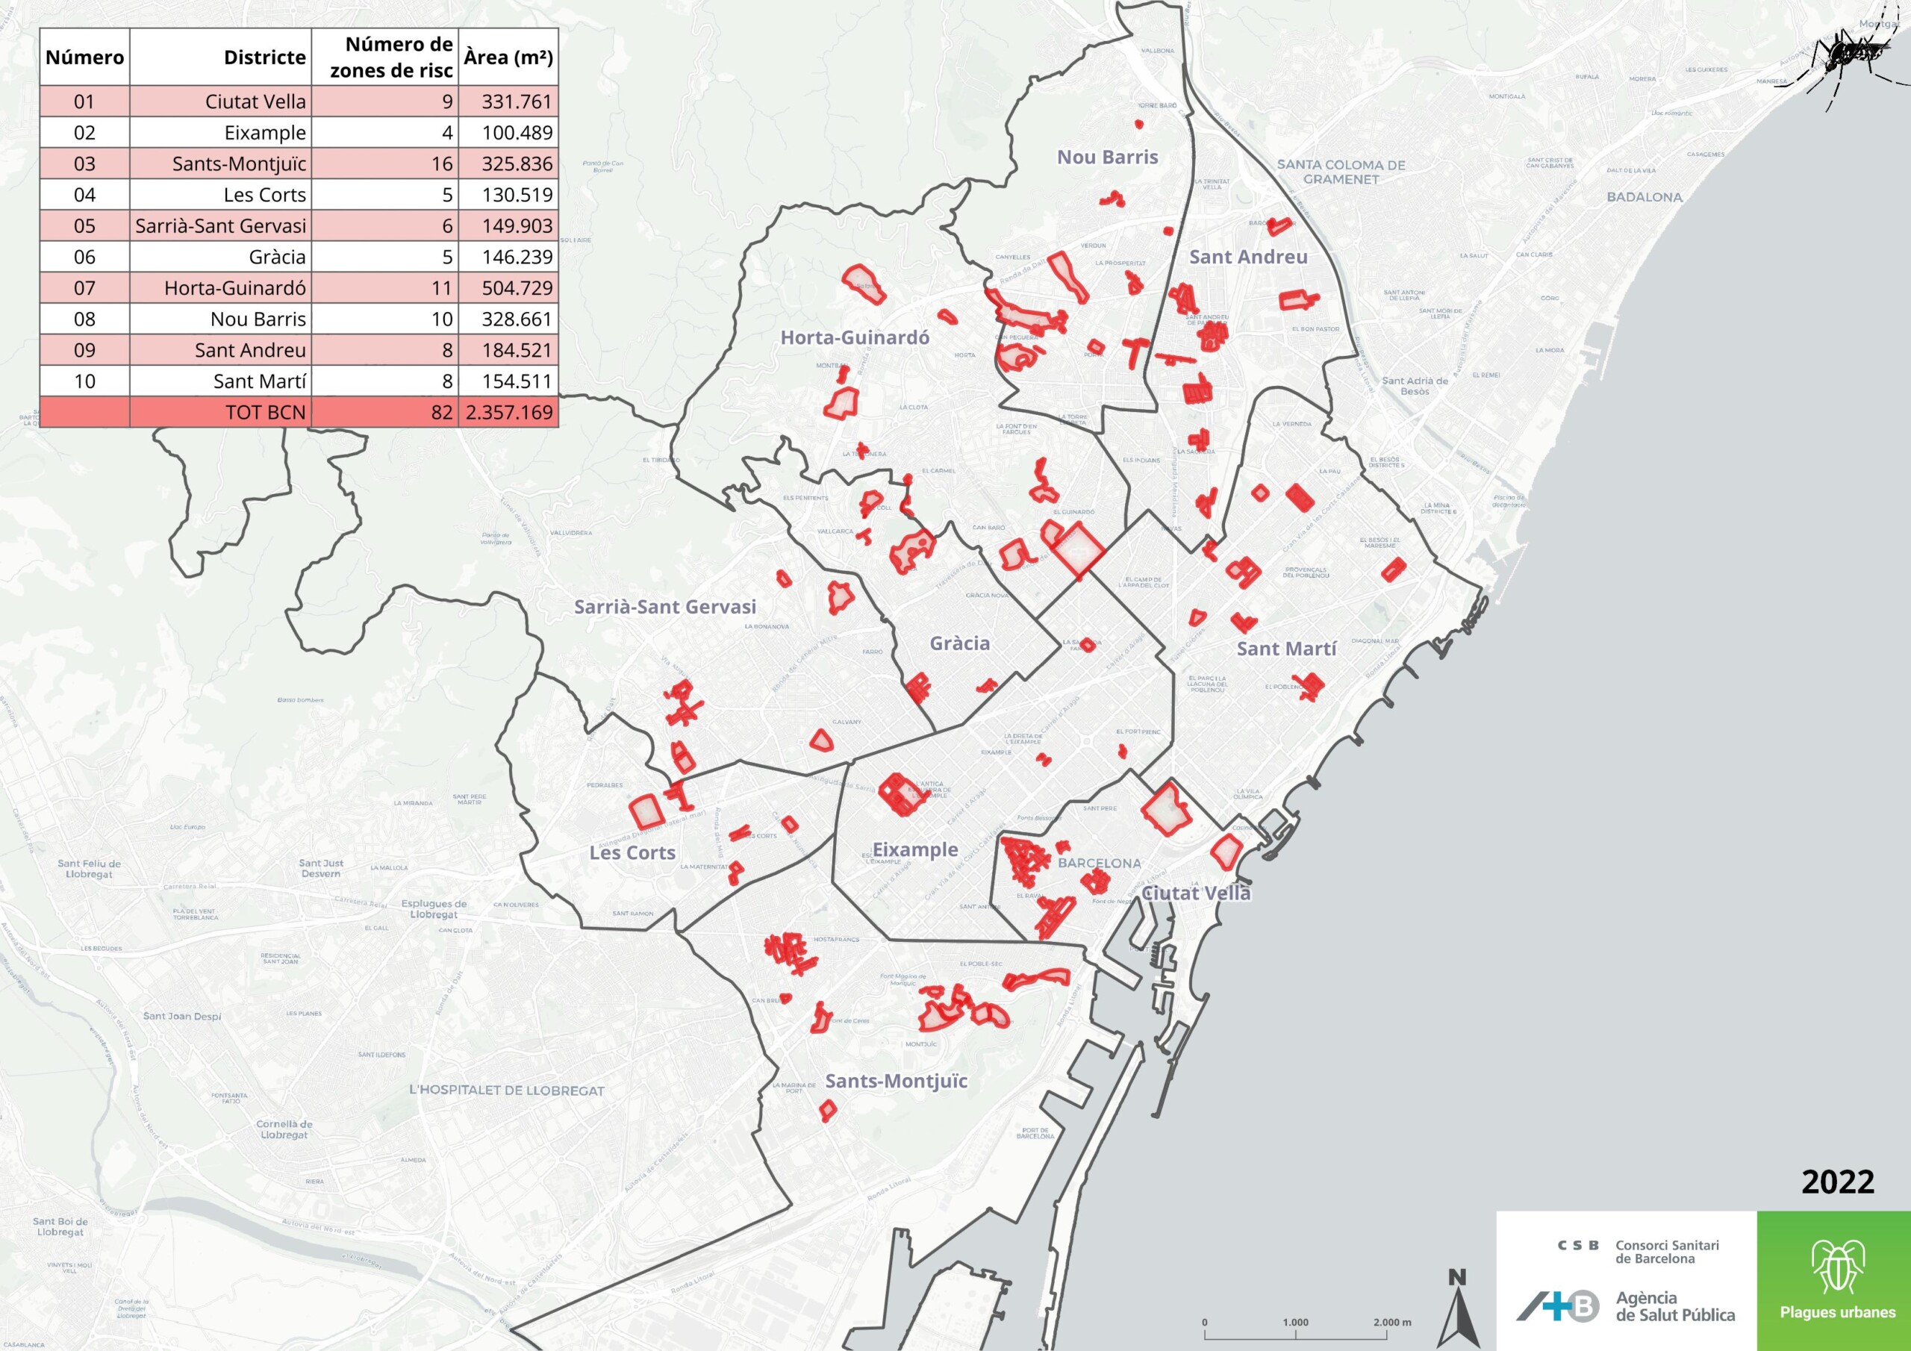The height and width of the screenshot is (1351, 1911).
Task: Click the Nou Barris district label
Action: coord(1107,157)
